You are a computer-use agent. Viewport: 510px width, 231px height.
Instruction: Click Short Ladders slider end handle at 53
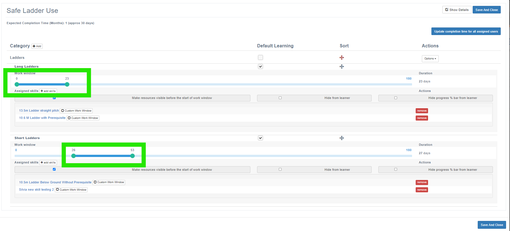tap(132, 156)
